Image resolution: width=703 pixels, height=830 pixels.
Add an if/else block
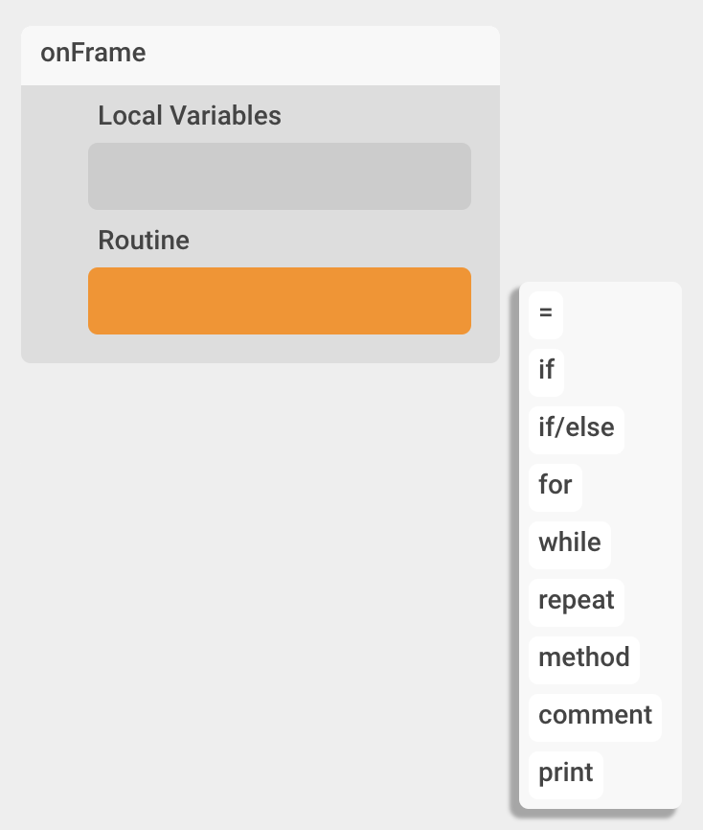[576, 429]
